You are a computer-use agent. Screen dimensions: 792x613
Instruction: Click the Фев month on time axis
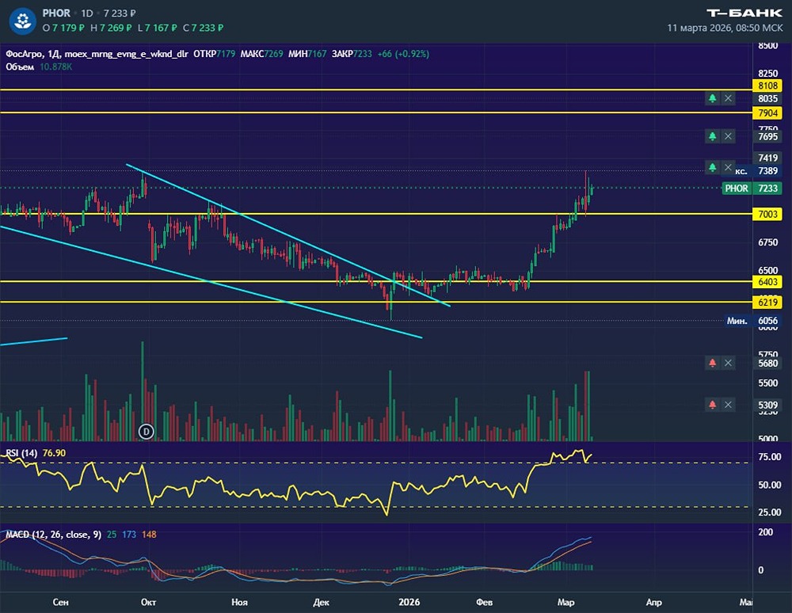pyautogui.click(x=485, y=602)
